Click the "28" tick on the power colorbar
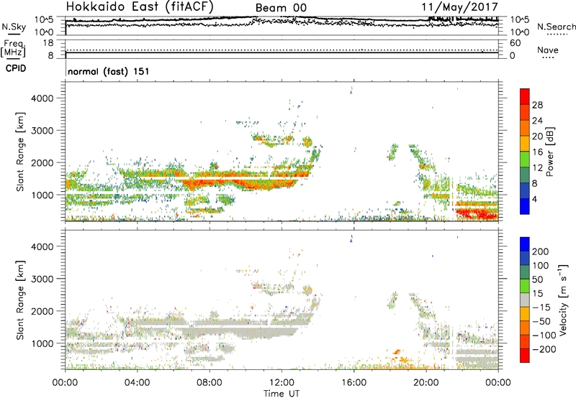576x398 pixels. [537, 105]
